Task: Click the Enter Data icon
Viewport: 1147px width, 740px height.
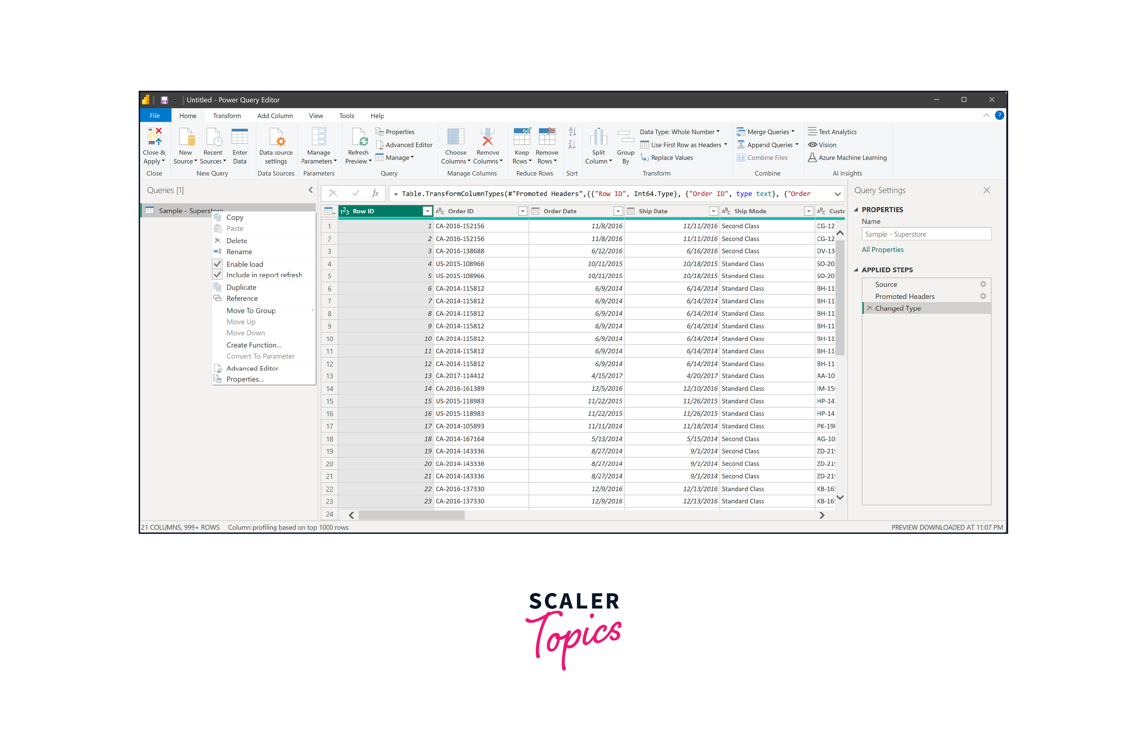Action: pos(239,137)
